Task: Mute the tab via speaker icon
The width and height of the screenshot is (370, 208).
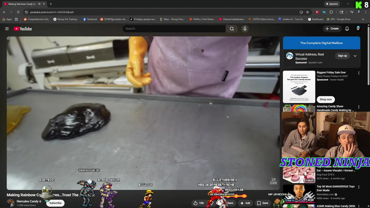Action: point(39,4)
